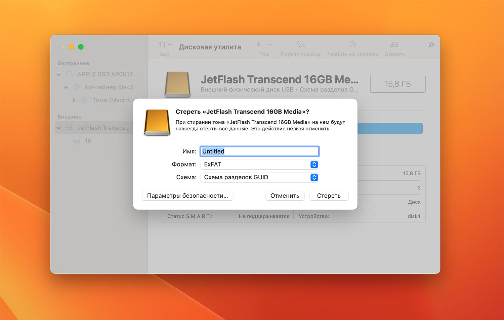
Task: Click the JetFlash Transcend 16GB Me... heading
Action: click(280, 79)
